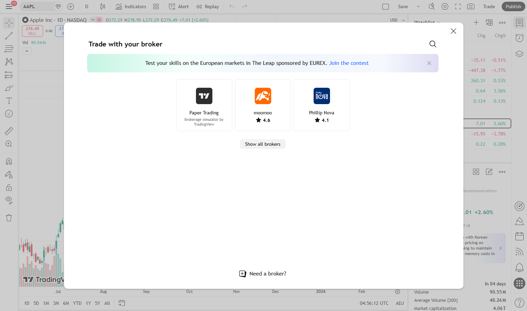Collapse the volume indicator legend arrow

[27, 51]
